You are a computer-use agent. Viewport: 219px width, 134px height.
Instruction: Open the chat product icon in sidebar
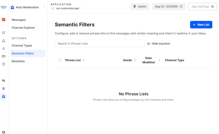point(4,81)
